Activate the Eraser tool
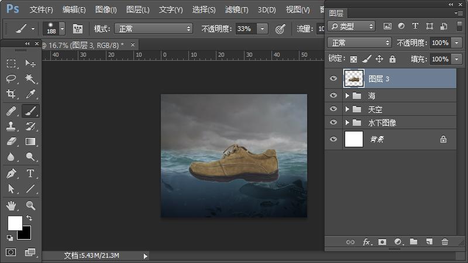Image resolution: width=468 pixels, height=263 pixels. [x=11, y=141]
